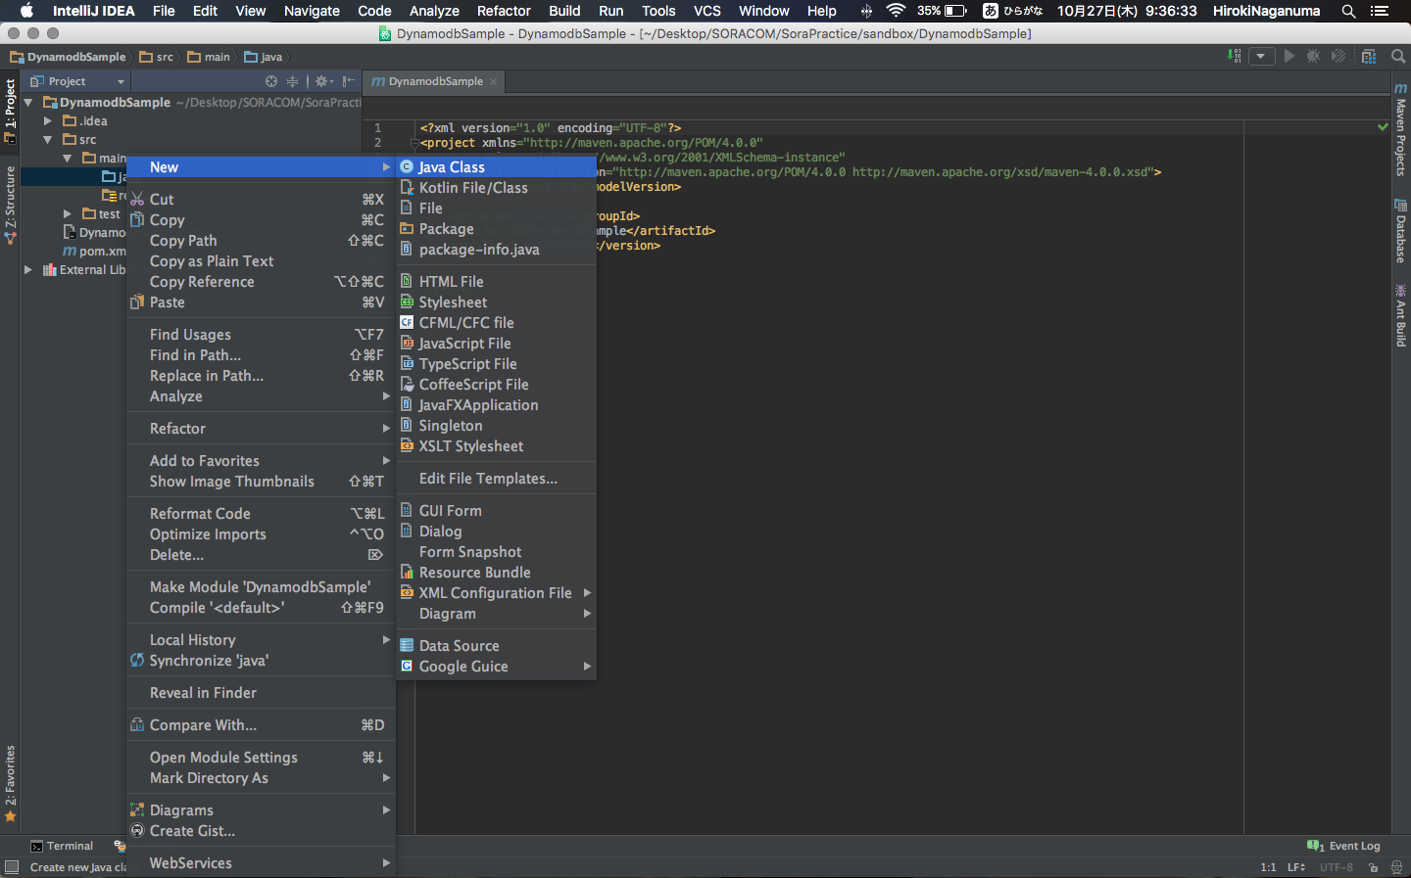Open Search Everywhere with the magnifier icon
The image size is (1411, 878).
click(x=1398, y=56)
